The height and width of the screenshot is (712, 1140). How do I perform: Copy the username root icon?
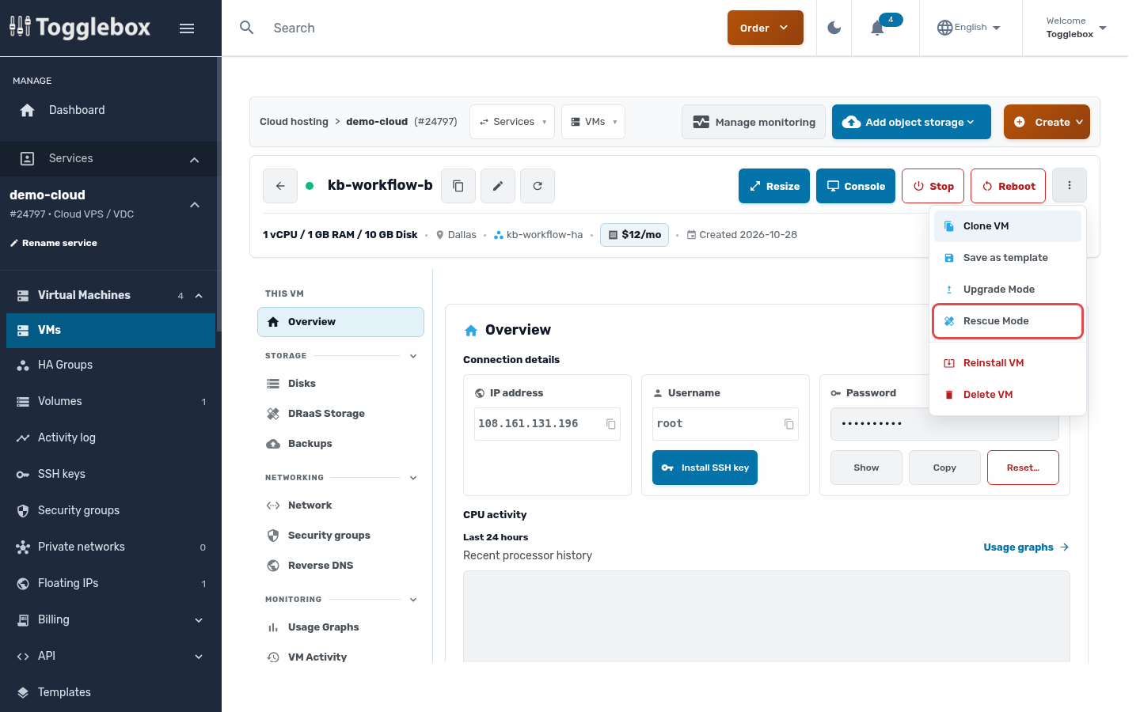pos(789,424)
